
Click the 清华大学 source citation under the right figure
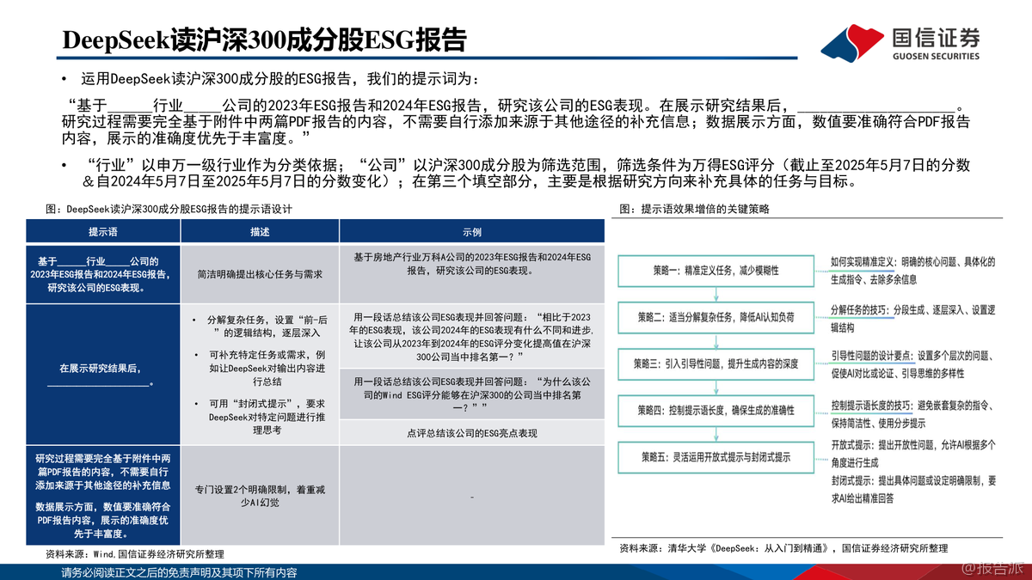point(783,547)
